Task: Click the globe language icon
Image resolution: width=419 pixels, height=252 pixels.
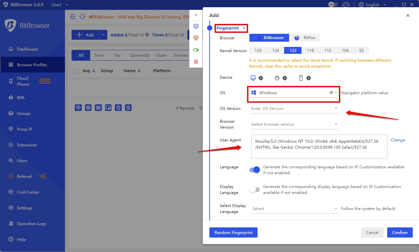Action: [x=361, y=5]
